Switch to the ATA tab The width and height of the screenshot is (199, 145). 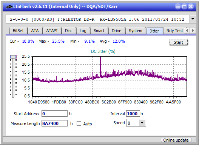point(35,31)
